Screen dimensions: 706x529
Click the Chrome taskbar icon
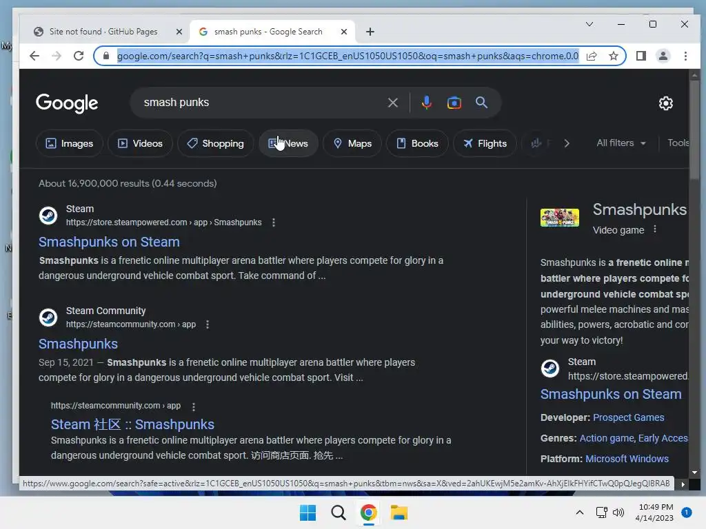[368, 512]
